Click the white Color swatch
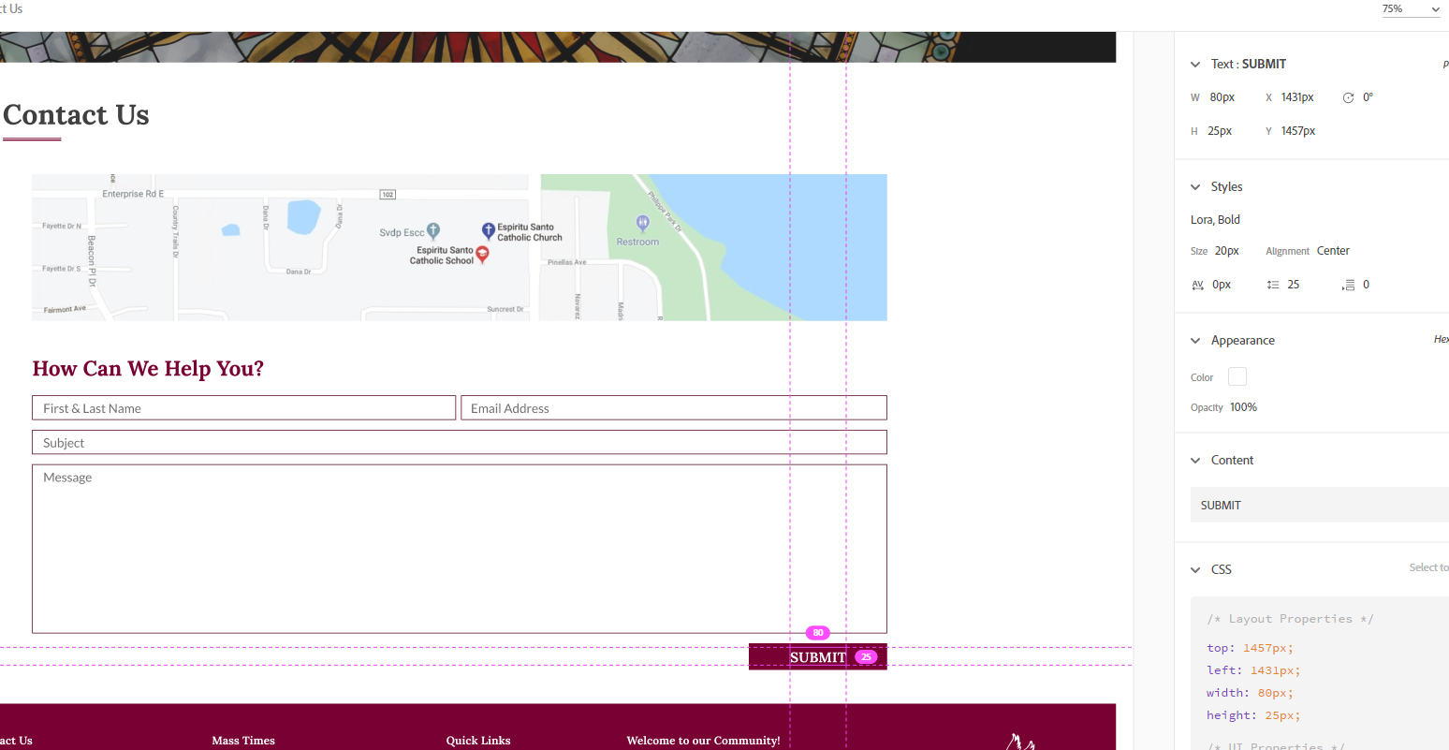This screenshot has height=750, width=1449. (1237, 376)
